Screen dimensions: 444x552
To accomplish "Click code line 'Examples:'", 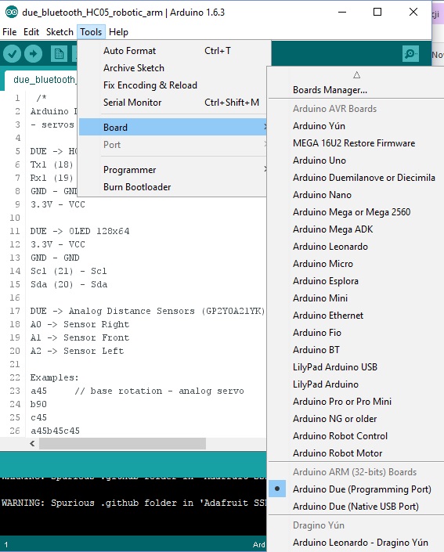I will (55, 377).
